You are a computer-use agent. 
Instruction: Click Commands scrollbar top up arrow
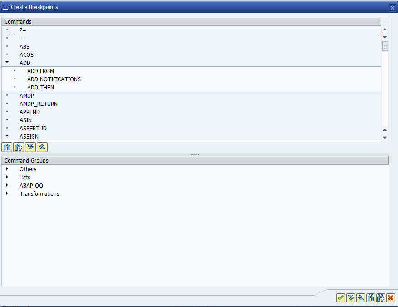tap(385, 30)
